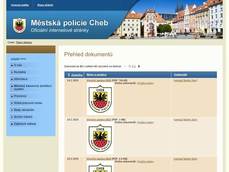Go to page 2 of document list

(x=133, y=66)
